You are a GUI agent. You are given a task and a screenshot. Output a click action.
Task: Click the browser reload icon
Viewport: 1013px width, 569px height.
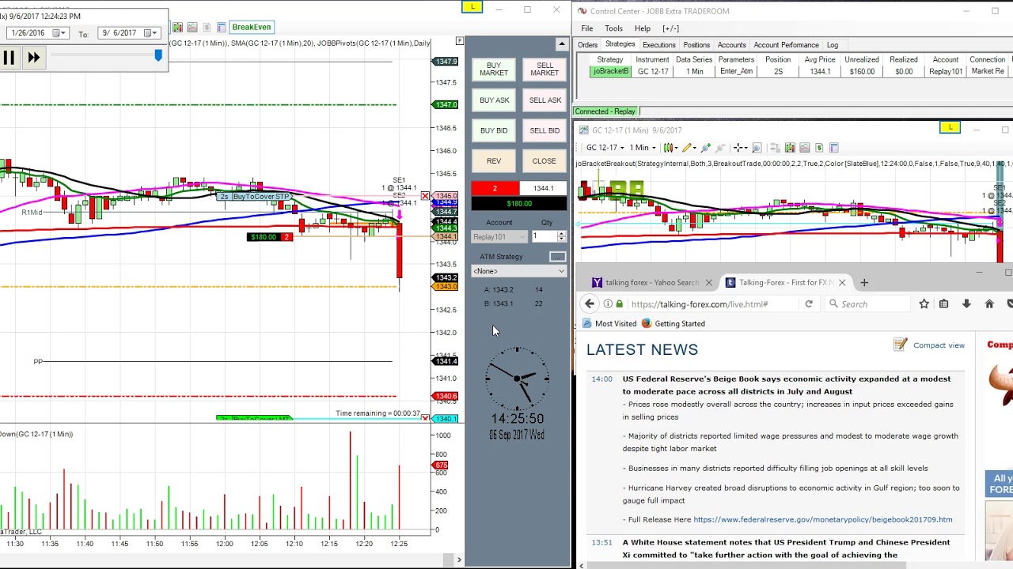click(x=809, y=303)
